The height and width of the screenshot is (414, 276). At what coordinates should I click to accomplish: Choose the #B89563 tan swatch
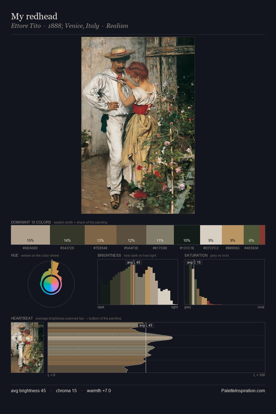[x=233, y=235]
